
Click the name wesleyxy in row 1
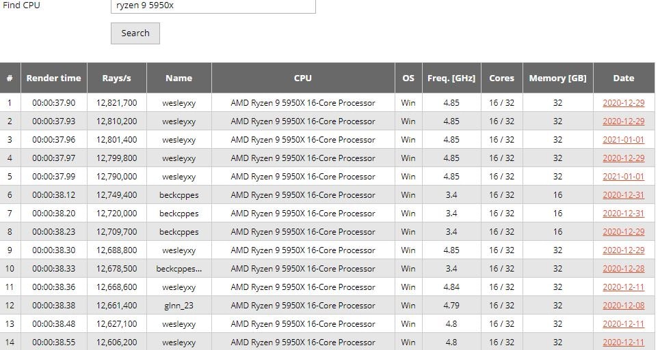179,103
